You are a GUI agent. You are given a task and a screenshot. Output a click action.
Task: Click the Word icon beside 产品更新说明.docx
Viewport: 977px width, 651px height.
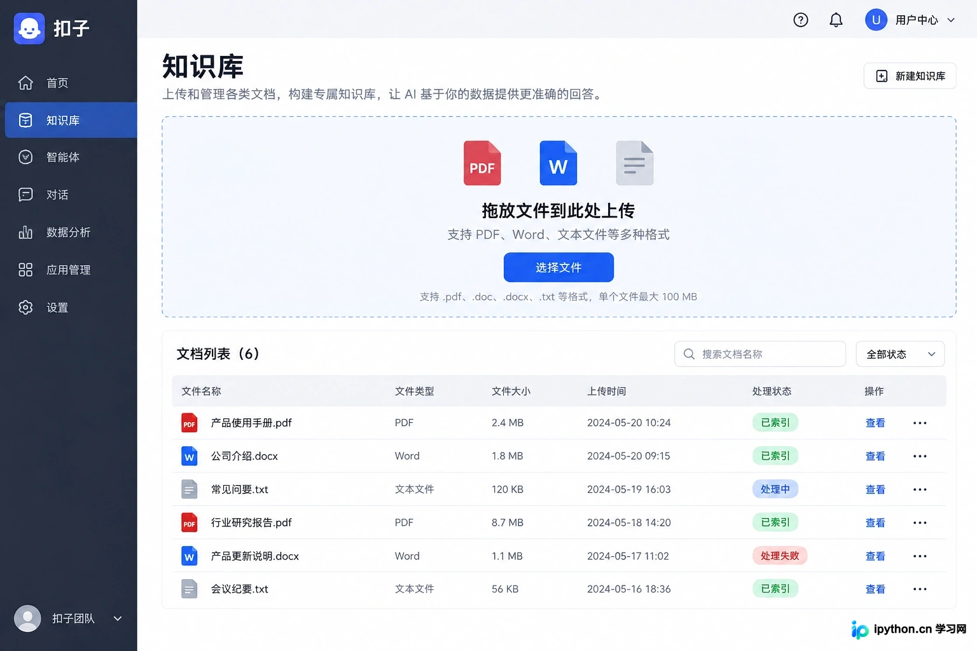coord(190,556)
